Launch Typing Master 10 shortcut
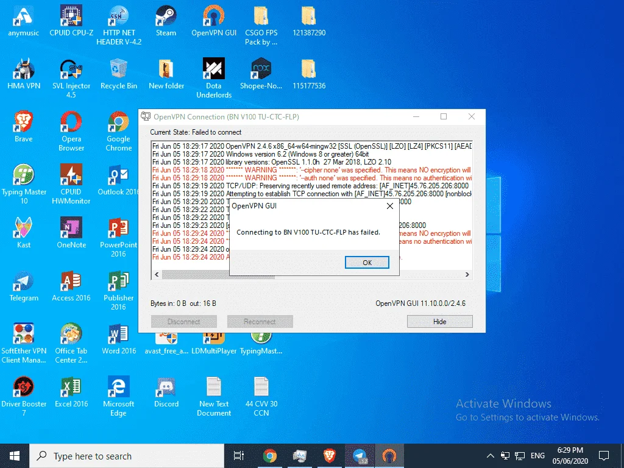Image resolution: width=624 pixels, height=468 pixels. pos(24,185)
